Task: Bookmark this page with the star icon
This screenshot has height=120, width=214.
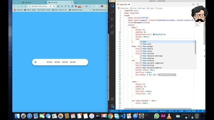Action: click(x=54, y=6)
